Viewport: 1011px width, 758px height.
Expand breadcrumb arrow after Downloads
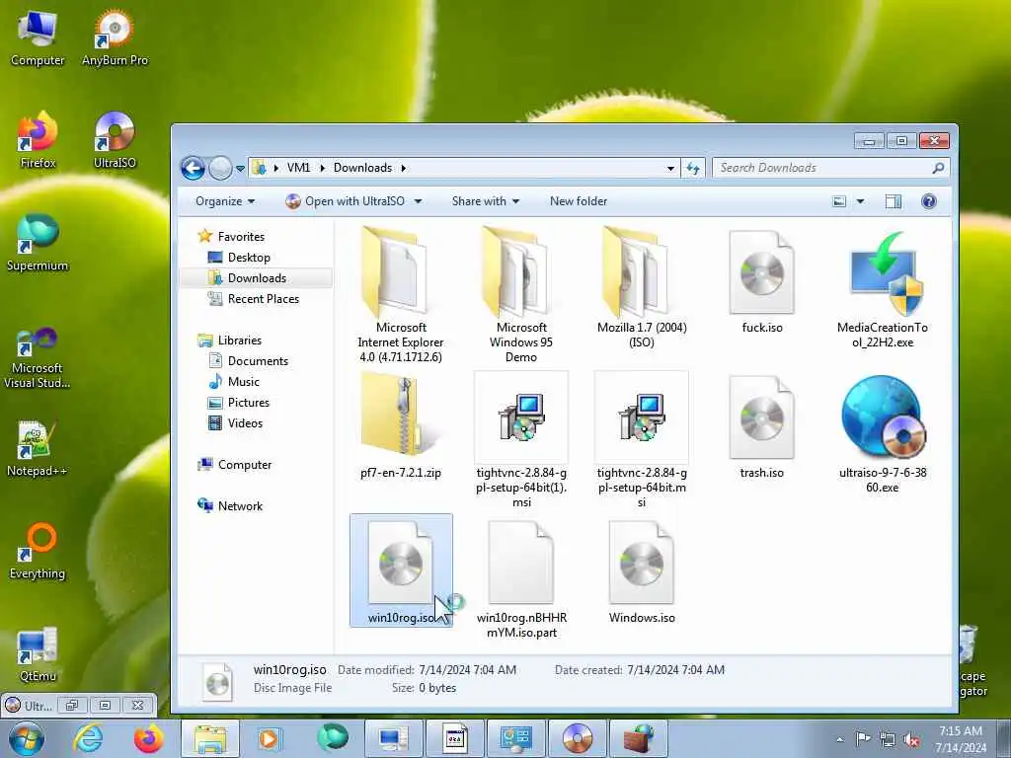(404, 168)
